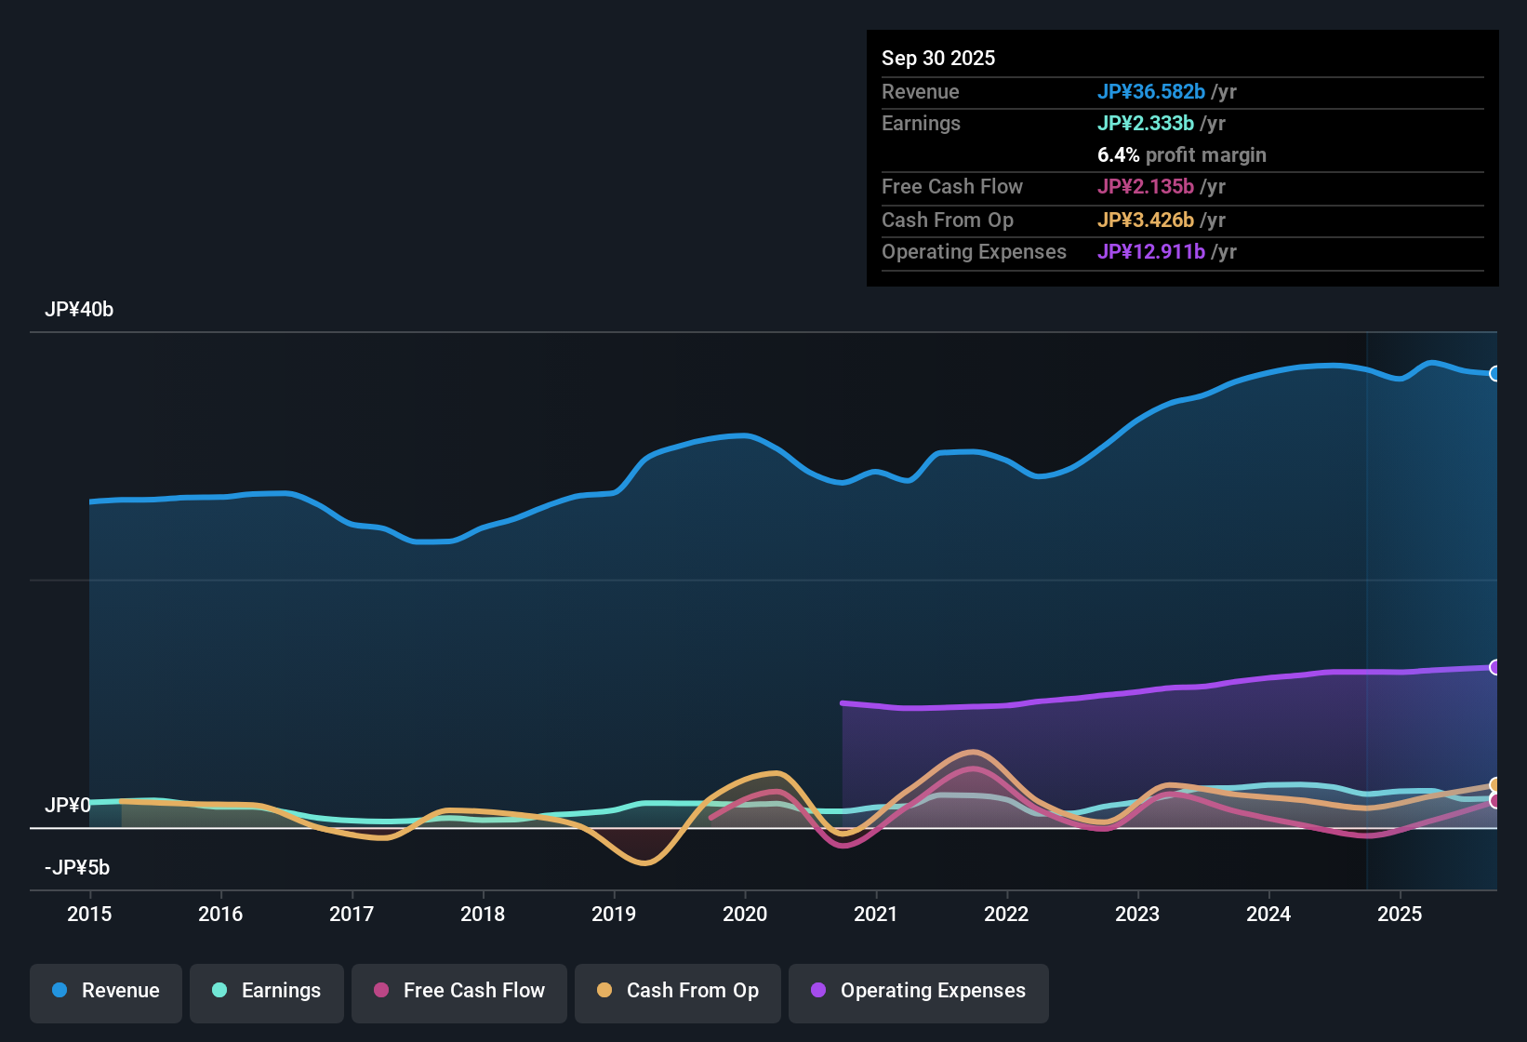Viewport: 1527px width, 1042px height.
Task: Expand the Sep 30 2025 tooltip panel
Action: (x=938, y=58)
